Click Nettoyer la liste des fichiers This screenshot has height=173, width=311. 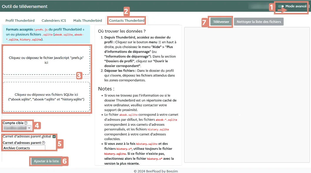click(x=259, y=22)
